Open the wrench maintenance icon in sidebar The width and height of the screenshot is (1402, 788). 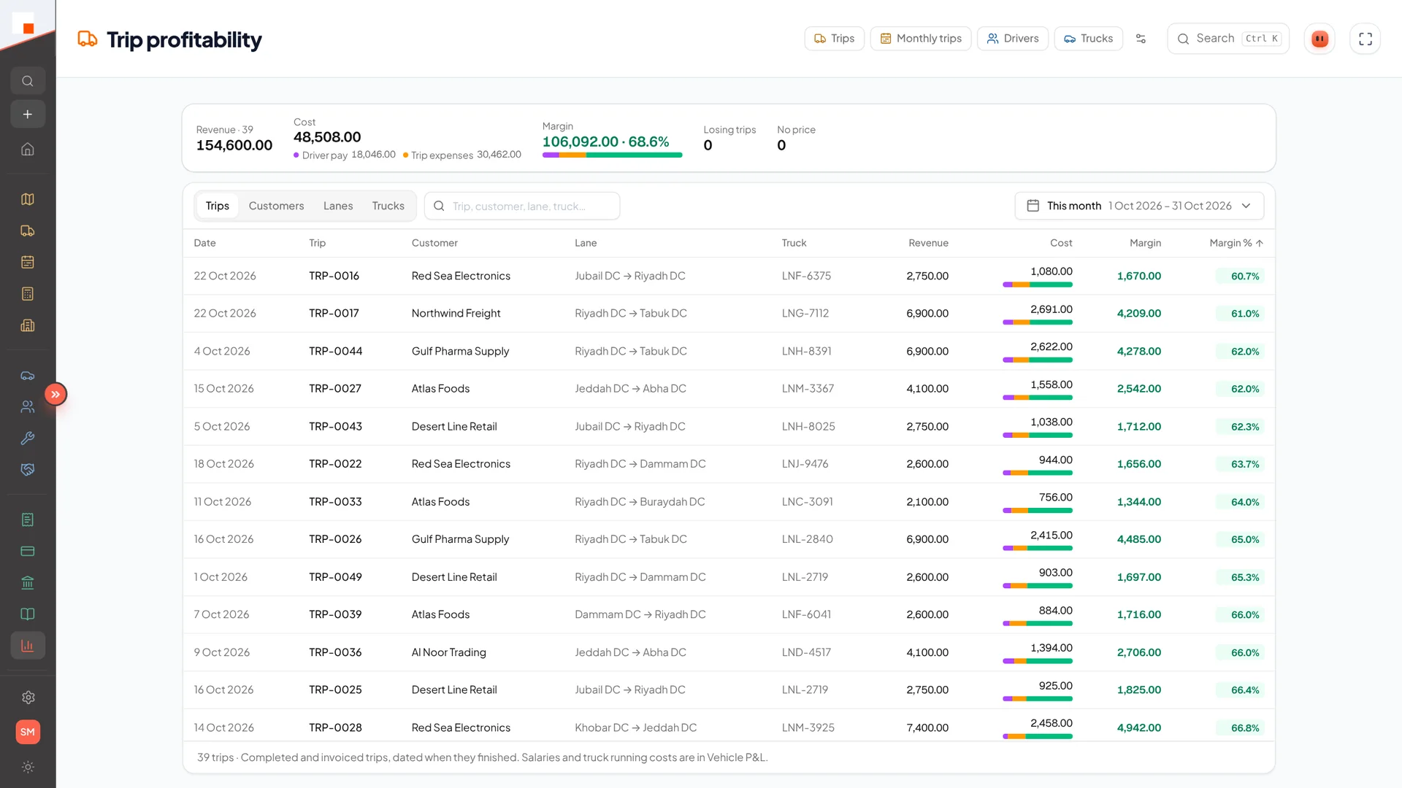click(28, 439)
